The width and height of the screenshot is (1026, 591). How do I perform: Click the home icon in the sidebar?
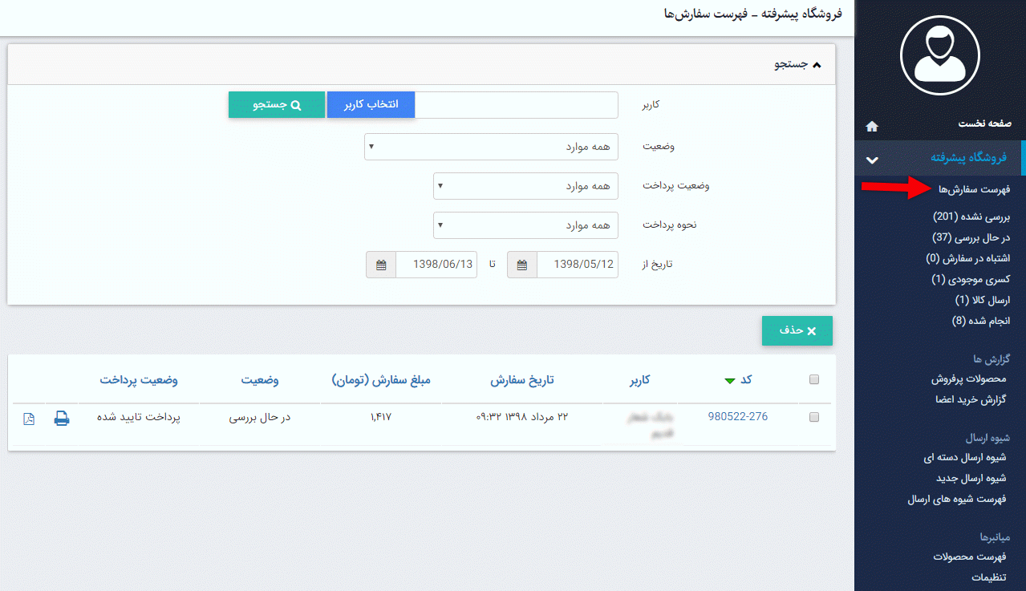[871, 125]
